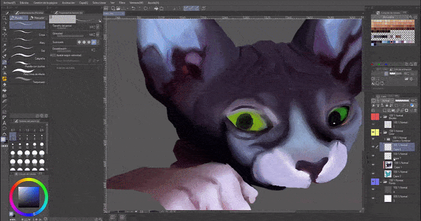421x221 pixels.
Task: Hide the Capa 1 layer with the cat thumbnail
Action: coord(373,164)
